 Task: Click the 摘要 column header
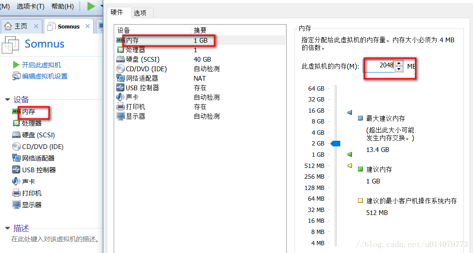coord(238,30)
